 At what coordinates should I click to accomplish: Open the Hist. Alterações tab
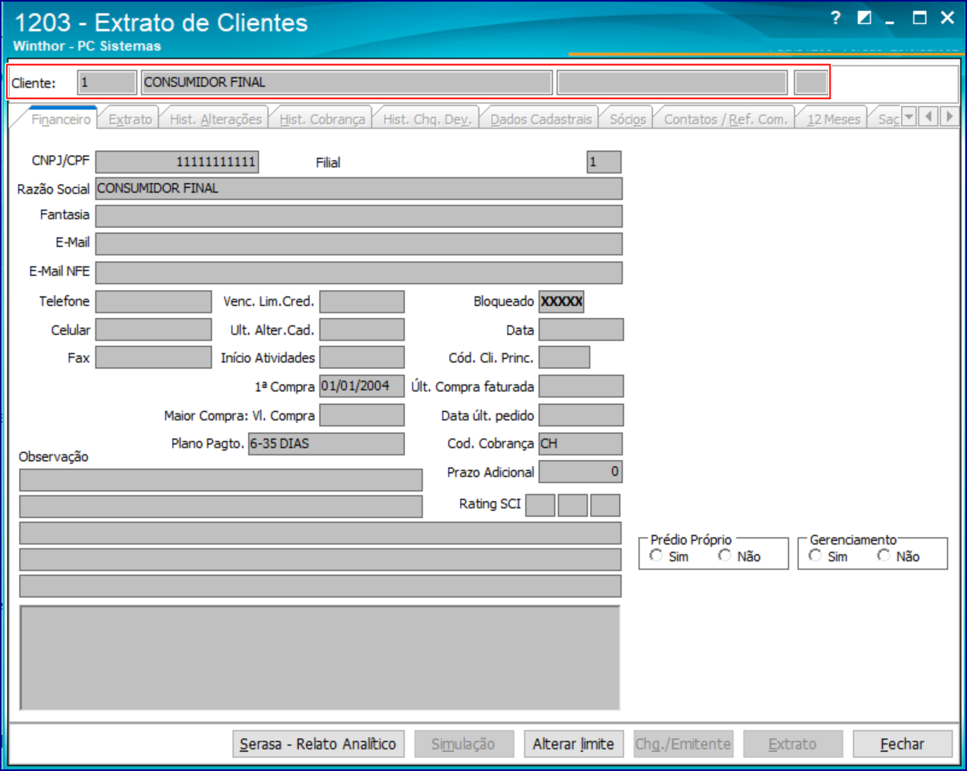[215, 119]
